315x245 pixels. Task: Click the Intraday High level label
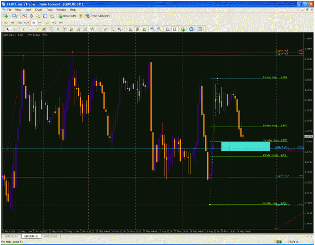[x=270, y=77]
